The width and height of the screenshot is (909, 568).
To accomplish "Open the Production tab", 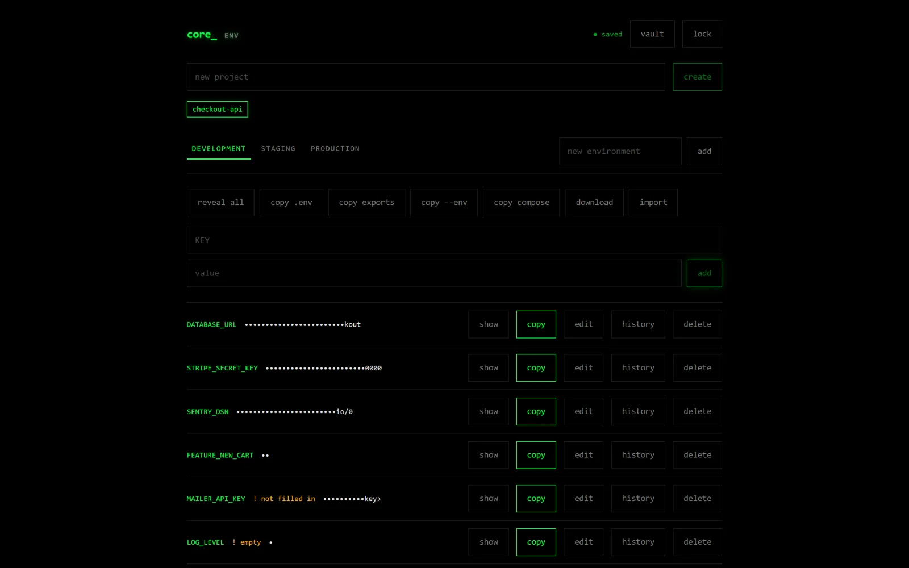I will coord(335,149).
